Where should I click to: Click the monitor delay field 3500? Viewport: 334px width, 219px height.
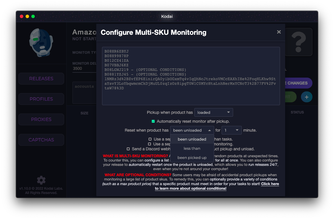(x=84, y=69)
